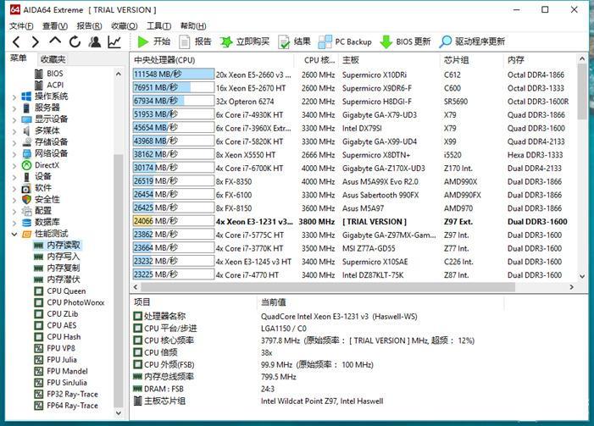
Task: Open the user profile silhouette icon
Action: (x=95, y=41)
